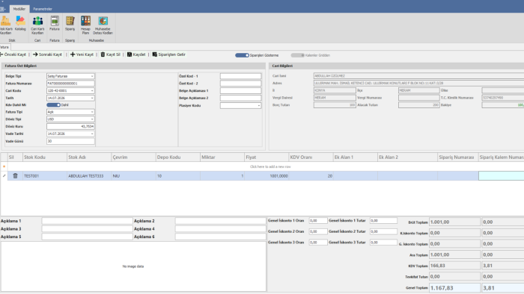Open the Katalog module icon
Screen dimensions: 524x294
click(20, 24)
